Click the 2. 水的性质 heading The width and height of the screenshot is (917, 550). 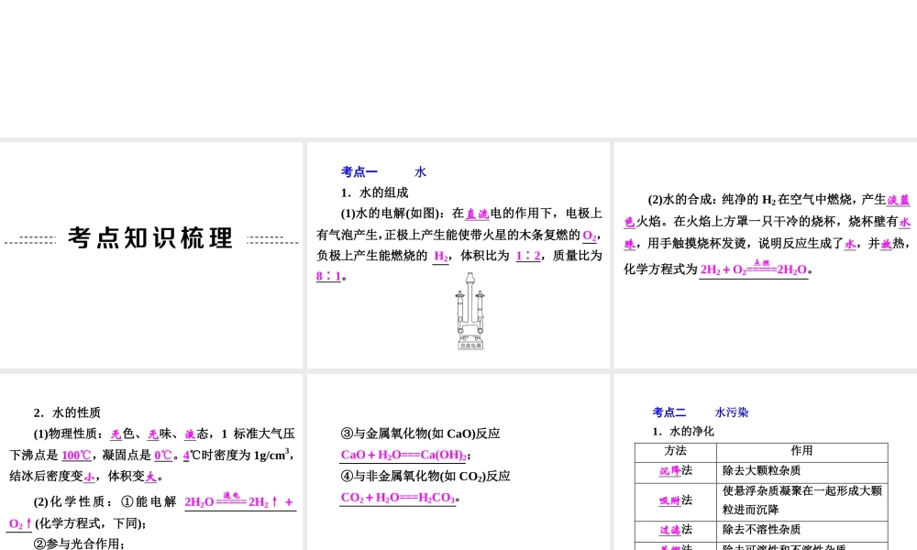[x=67, y=412]
